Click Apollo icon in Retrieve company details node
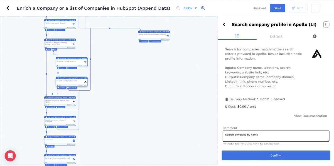This screenshot has height=166, width=334. point(74,101)
